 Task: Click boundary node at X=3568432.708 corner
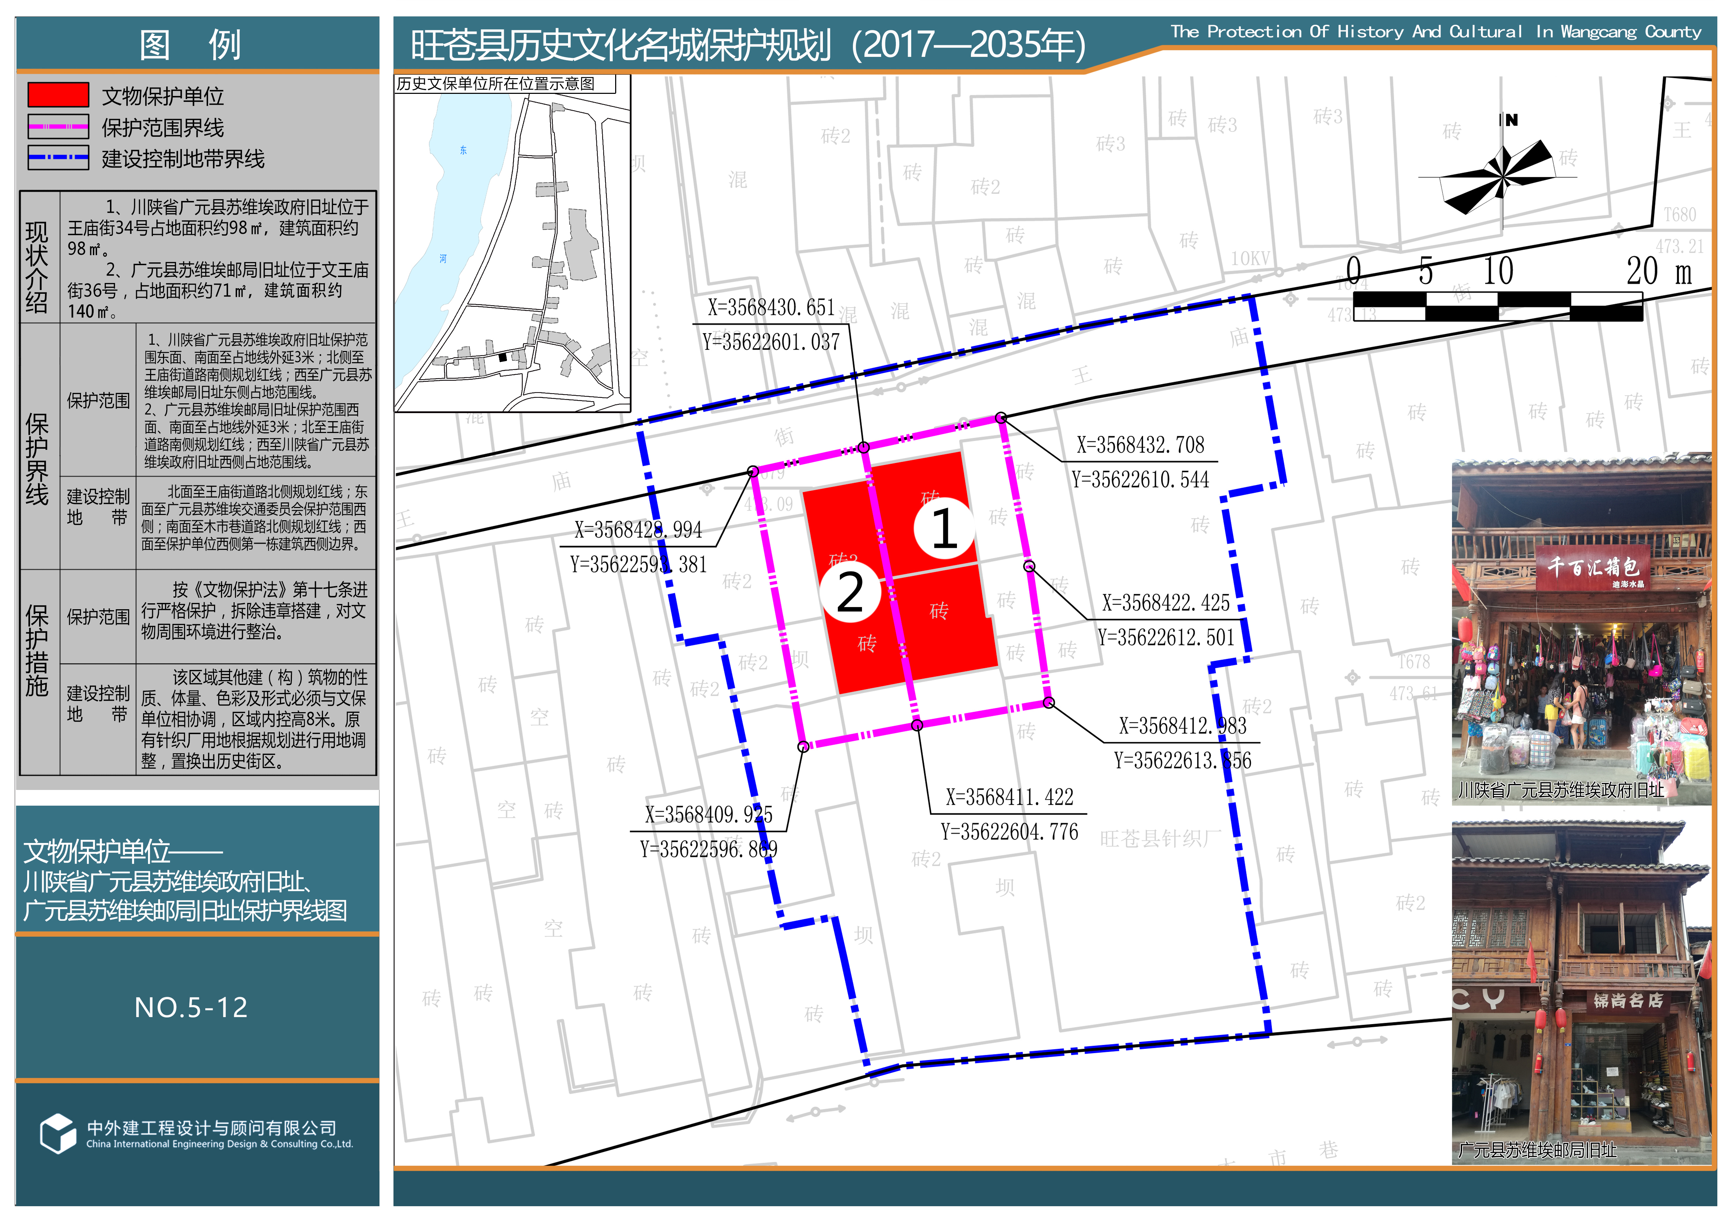(1001, 418)
